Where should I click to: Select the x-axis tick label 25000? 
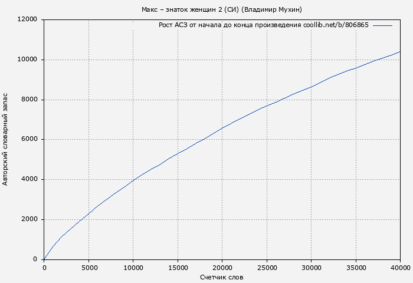pyautogui.click(x=267, y=267)
